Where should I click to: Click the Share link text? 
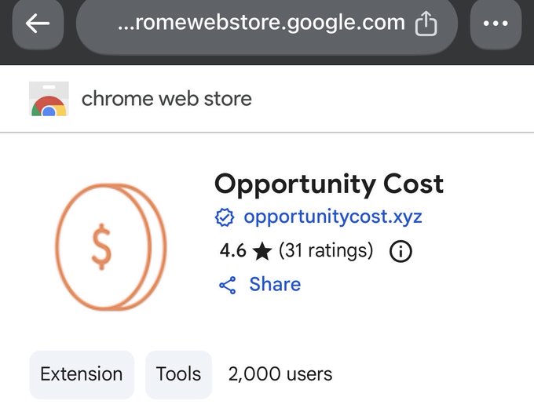(x=275, y=284)
